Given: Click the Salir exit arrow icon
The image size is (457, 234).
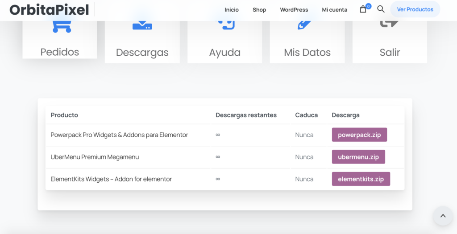Looking at the screenshot, I should [x=389, y=24].
